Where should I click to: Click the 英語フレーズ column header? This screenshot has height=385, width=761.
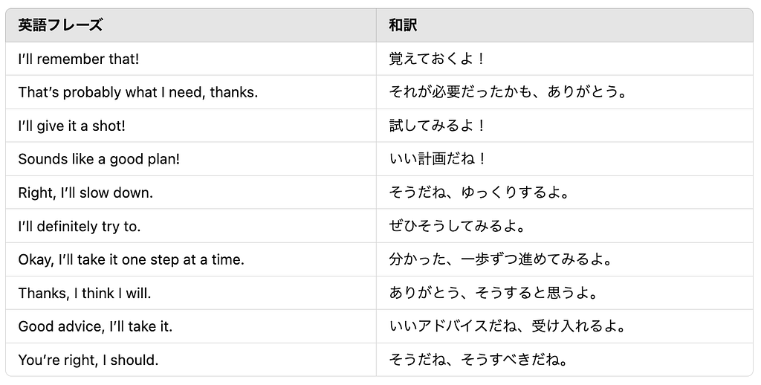pos(60,25)
